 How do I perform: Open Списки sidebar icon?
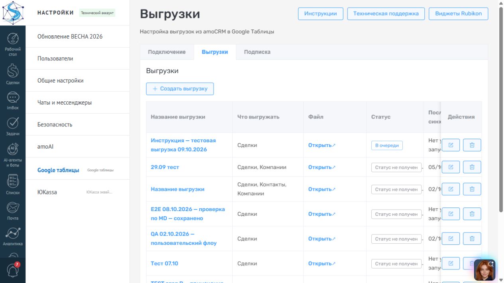tap(13, 184)
